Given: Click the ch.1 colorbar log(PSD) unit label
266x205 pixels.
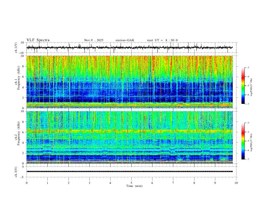Looking at the screenshot, I should 251,87.
